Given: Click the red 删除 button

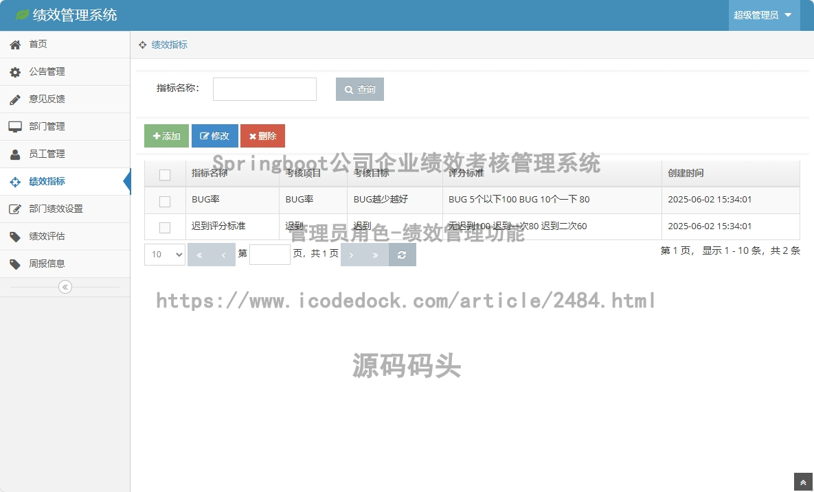Looking at the screenshot, I should 262,136.
